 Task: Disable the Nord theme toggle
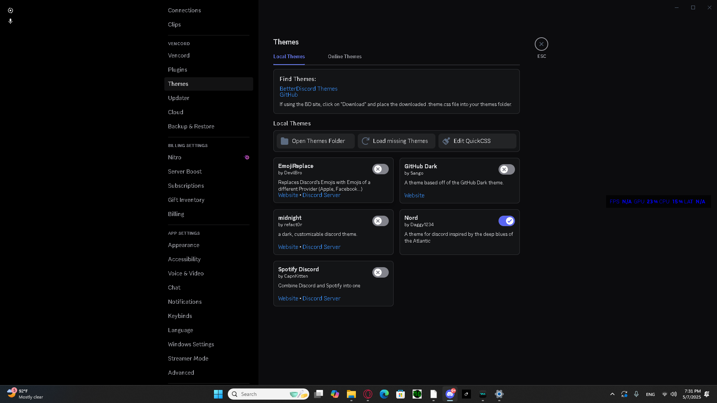[506, 221]
